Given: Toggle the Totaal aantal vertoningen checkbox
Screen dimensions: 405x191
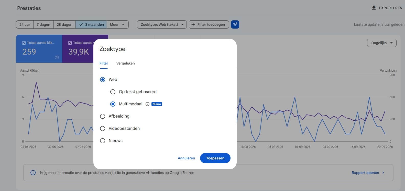Looking at the screenshot, I should pyautogui.click(x=70, y=43).
